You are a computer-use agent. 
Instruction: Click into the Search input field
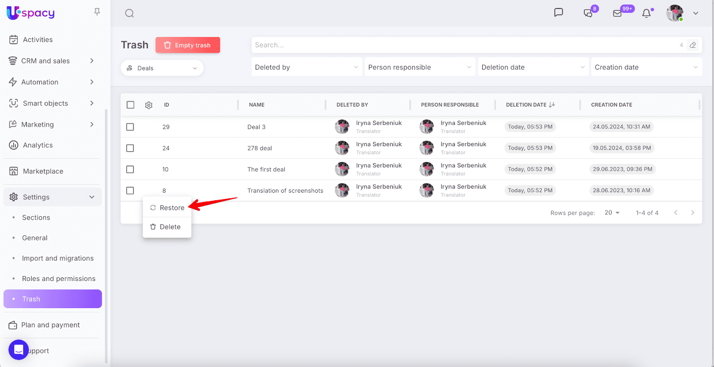pyautogui.click(x=464, y=45)
